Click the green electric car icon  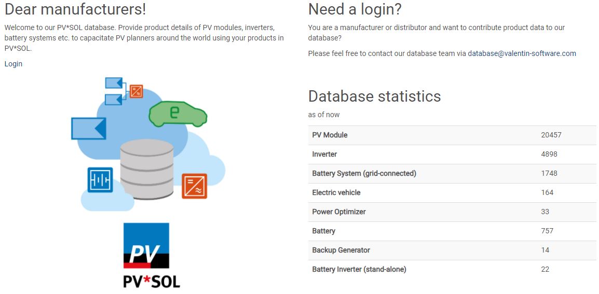click(x=178, y=114)
